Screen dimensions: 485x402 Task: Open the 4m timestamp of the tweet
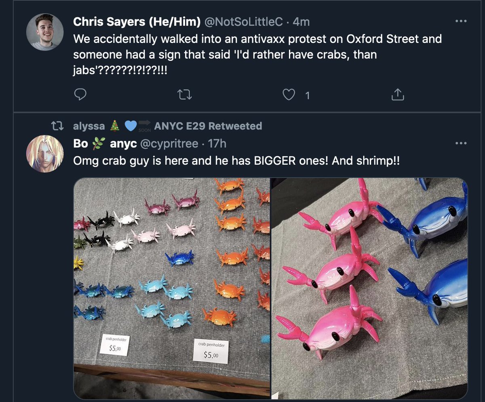click(301, 22)
